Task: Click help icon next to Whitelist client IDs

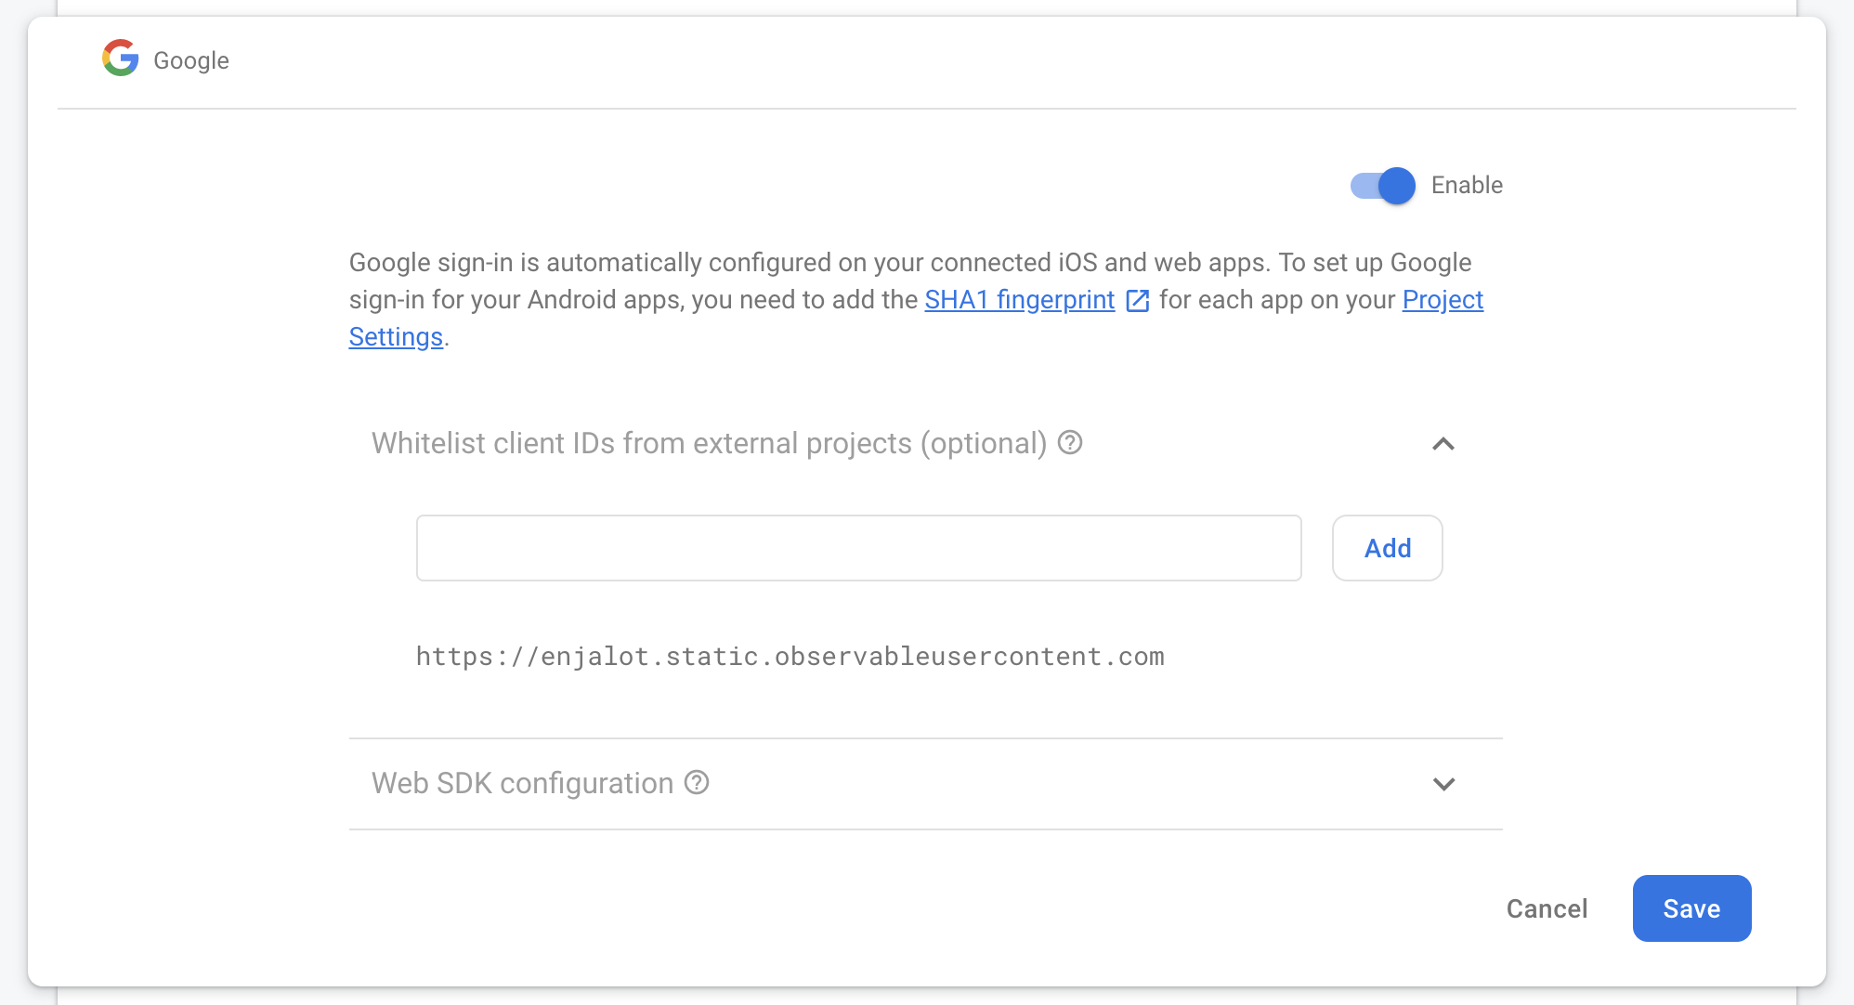Action: 1070,443
